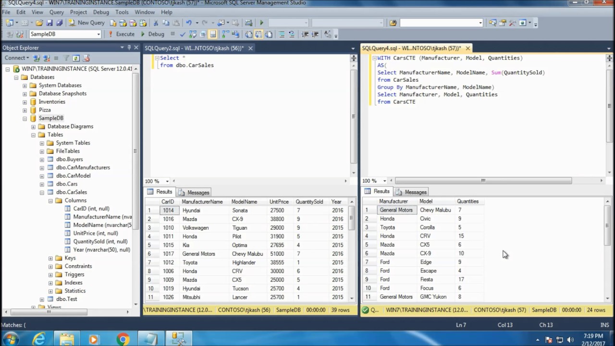
Task: Open the left pane 100 % zoom dropdown
Action: tap(167, 181)
